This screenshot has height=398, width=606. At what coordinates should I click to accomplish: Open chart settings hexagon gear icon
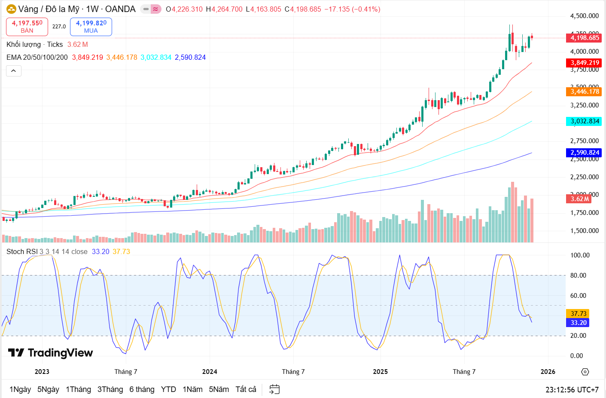click(x=585, y=372)
